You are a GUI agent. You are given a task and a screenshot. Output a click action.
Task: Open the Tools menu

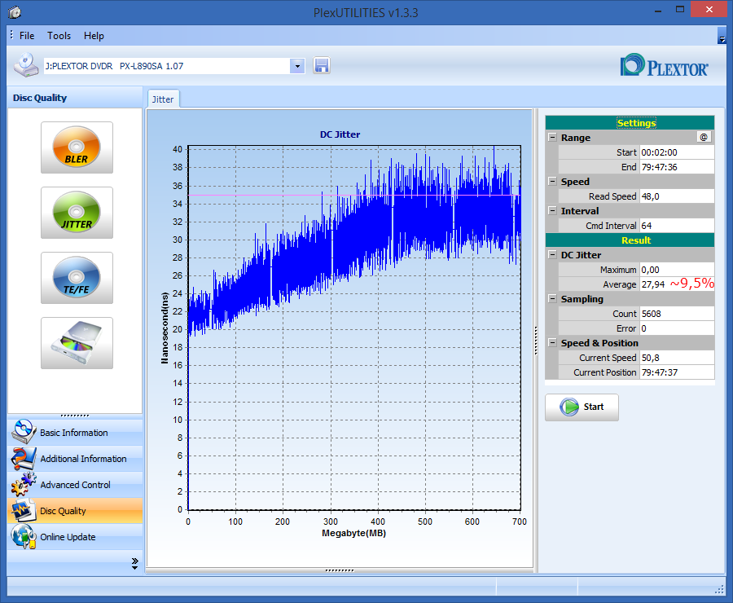coord(59,36)
